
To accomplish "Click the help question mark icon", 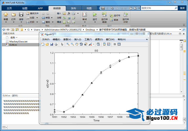I will click(135, 8).
